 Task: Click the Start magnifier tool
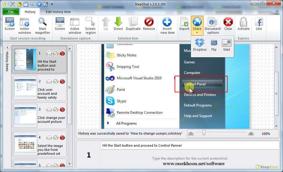[42, 26]
